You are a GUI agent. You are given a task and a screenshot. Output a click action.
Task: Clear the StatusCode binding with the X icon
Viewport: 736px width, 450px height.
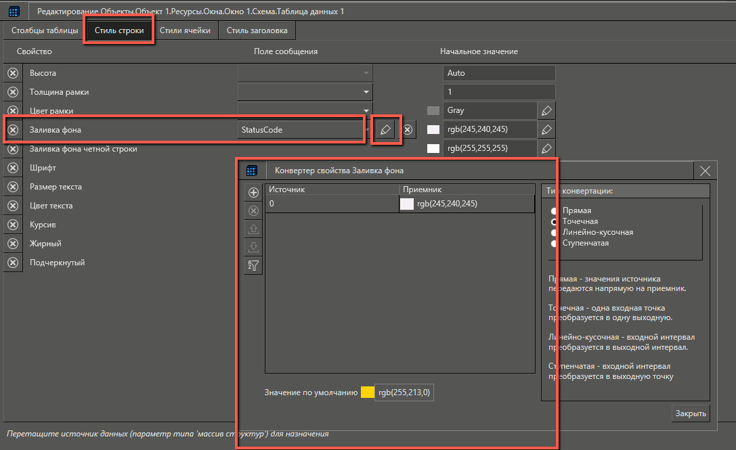(408, 129)
